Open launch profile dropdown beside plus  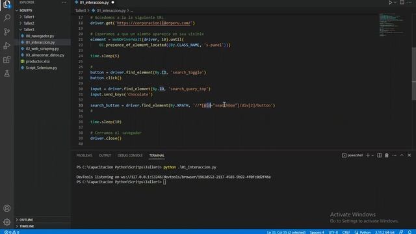[x=372, y=155]
